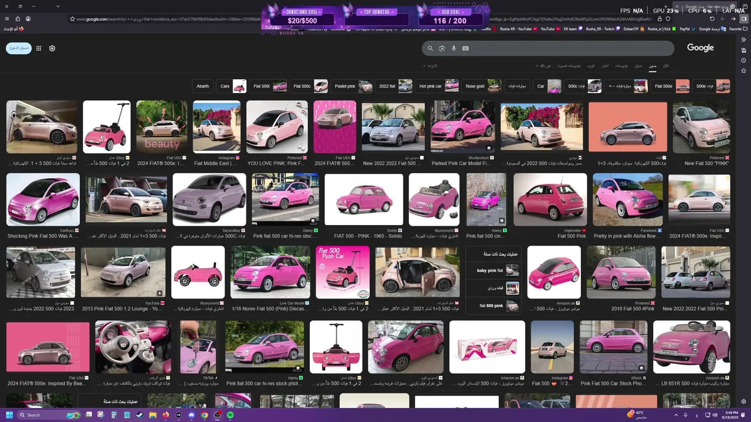Screen dimensions: 751x422
Task: Open the list all tabs dropdown chevron
Action: [57, 6]
